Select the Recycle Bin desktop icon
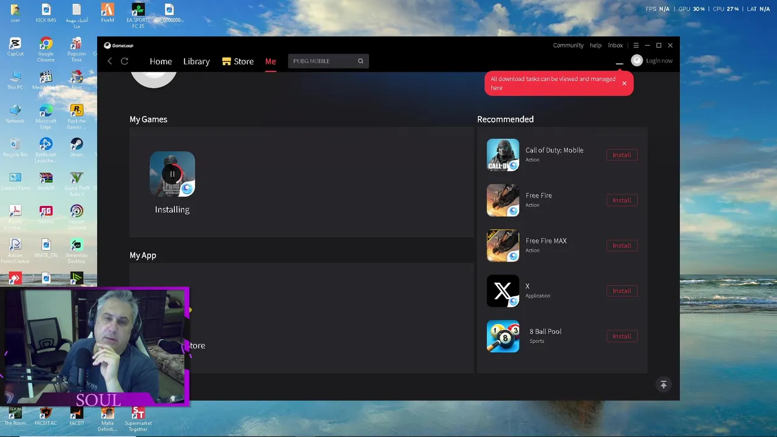Viewport: 777px width, 437px height. pyautogui.click(x=15, y=147)
